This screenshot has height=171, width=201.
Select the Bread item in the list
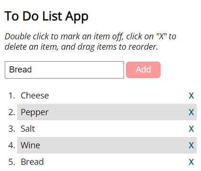point(107,162)
